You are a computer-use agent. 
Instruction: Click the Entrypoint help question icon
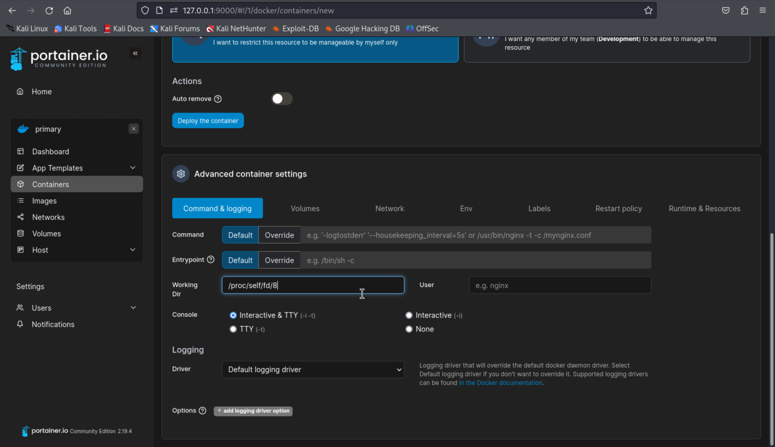211,260
